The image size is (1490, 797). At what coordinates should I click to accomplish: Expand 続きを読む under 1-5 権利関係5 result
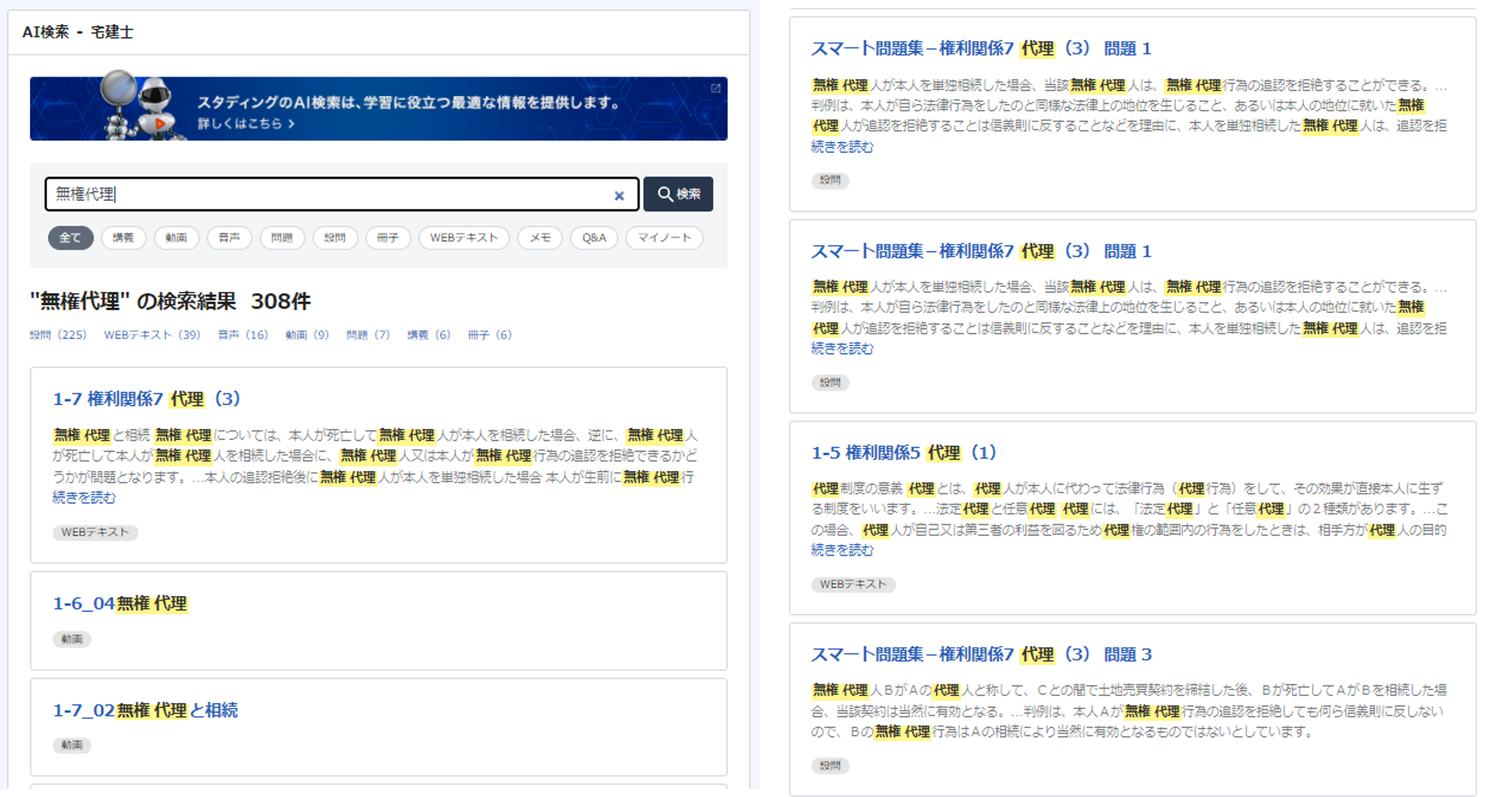842,550
